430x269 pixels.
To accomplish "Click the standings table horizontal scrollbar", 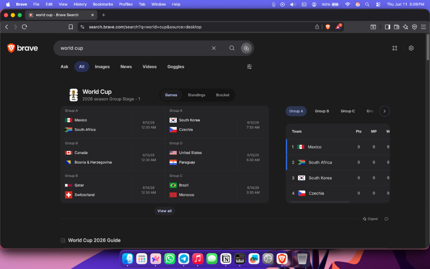I will point(320,202).
